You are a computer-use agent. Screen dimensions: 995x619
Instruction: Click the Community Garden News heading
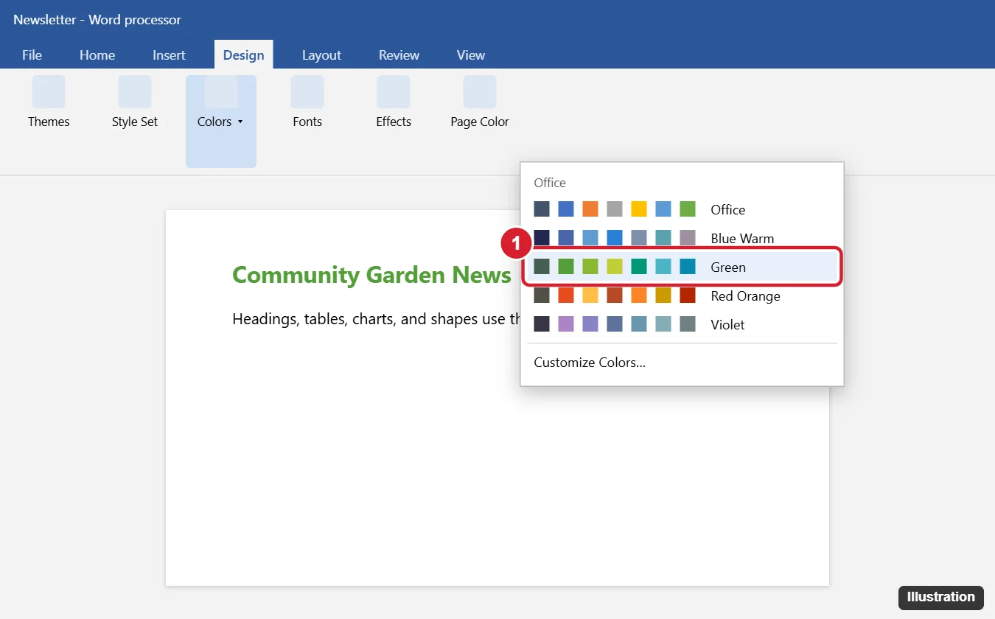click(x=371, y=275)
